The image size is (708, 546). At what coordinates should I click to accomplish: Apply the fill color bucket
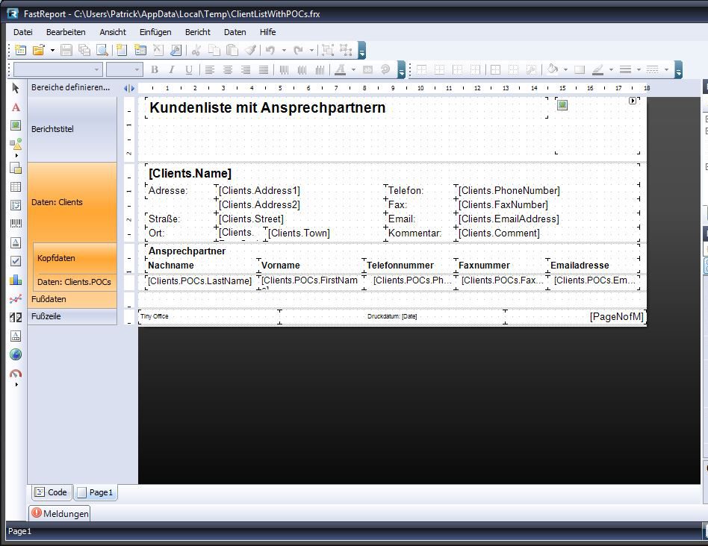tap(552, 69)
